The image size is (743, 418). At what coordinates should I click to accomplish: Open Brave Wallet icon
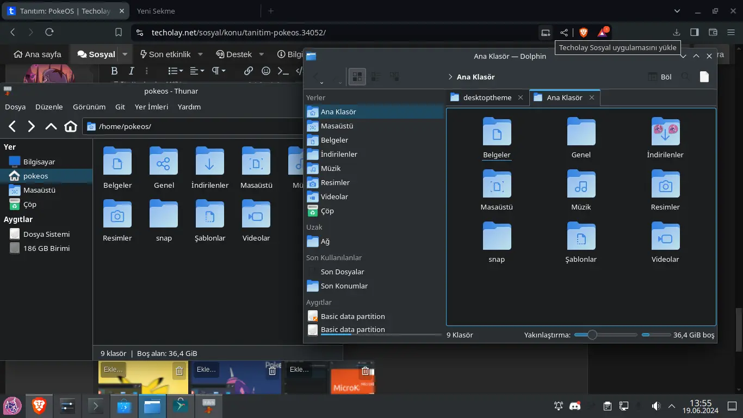click(713, 32)
